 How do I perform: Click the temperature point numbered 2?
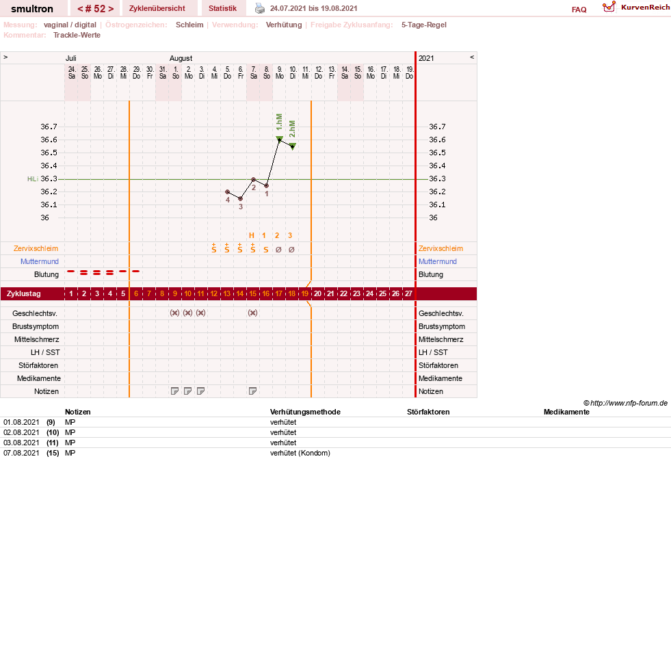(253, 179)
